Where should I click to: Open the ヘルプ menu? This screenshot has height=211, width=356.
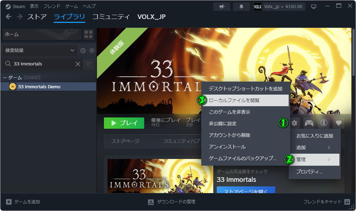pyautogui.click(x=89, y=6)
